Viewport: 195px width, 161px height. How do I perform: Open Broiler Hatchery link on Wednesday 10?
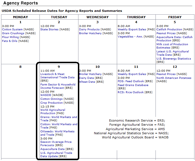click(x=90, y=74)
